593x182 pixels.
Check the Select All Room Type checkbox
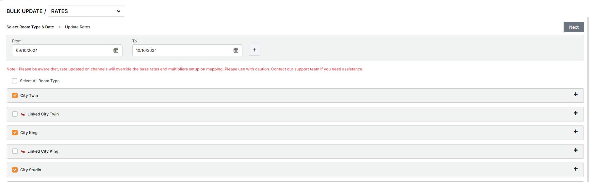click(15, 81)
